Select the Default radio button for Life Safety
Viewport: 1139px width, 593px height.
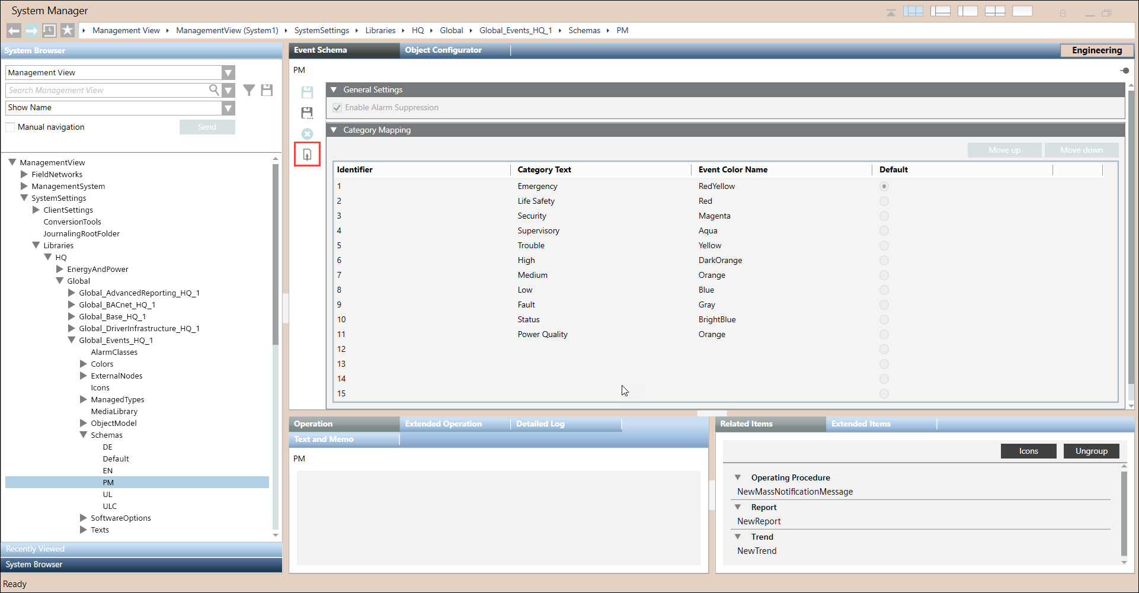(884, 201)
